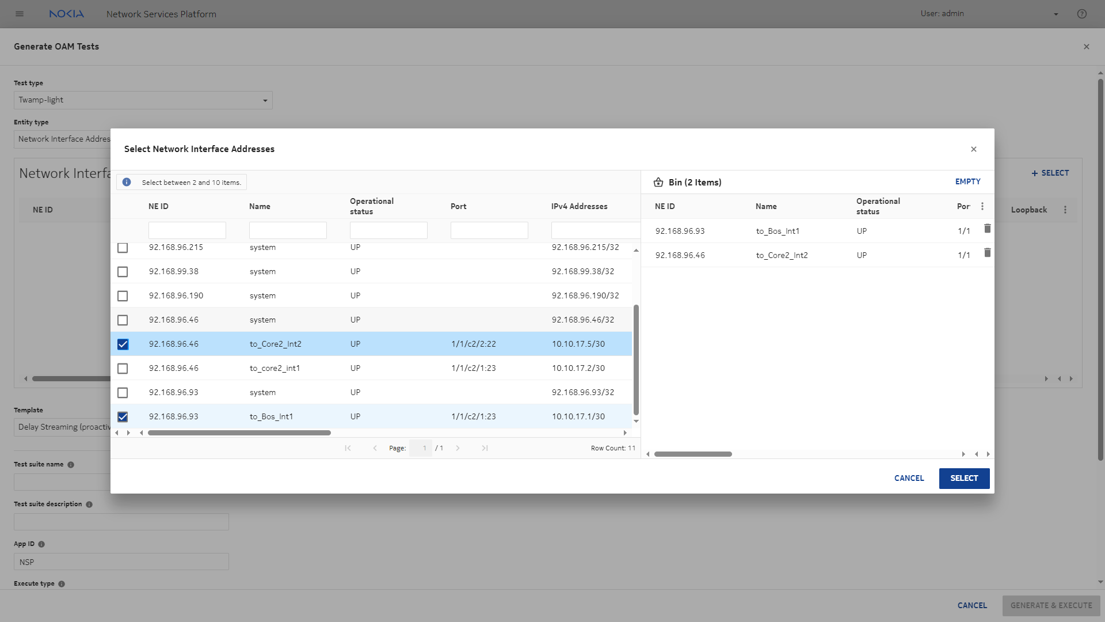Screen dimensions: 1105x622
Task: Delete to_Core2_Int2 entry from bin
Action: coord(987,253)
